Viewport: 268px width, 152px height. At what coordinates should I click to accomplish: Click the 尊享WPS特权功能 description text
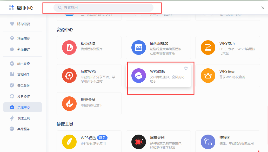pyautogui.click(x=232, y=77)
